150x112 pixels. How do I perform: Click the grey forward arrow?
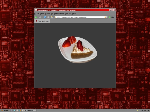point(40,17)
